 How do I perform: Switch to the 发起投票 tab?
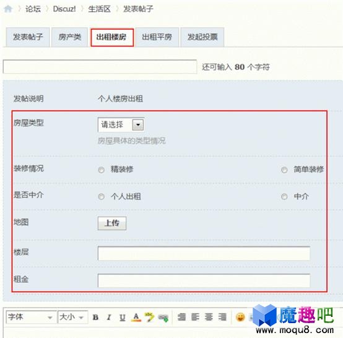[x=202, y=37]
